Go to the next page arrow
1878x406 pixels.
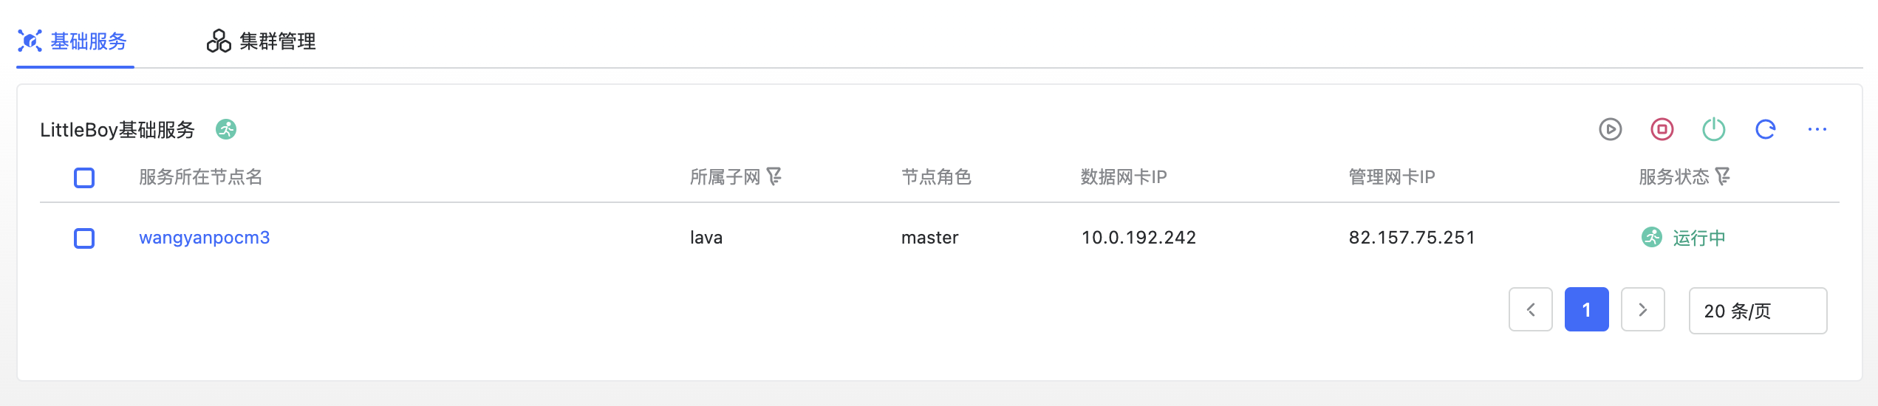(x=1642, y=310)
